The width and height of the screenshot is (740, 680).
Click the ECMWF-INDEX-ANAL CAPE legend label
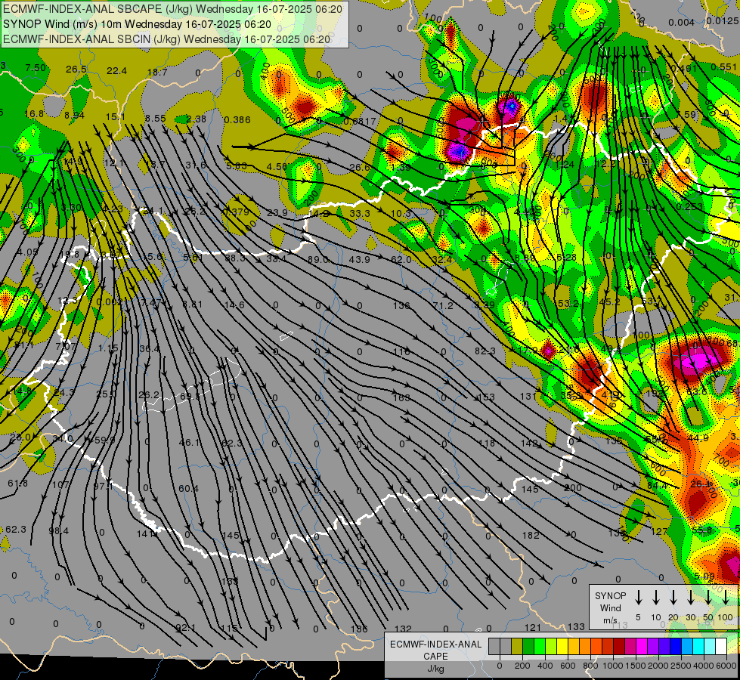coord(435,650)
